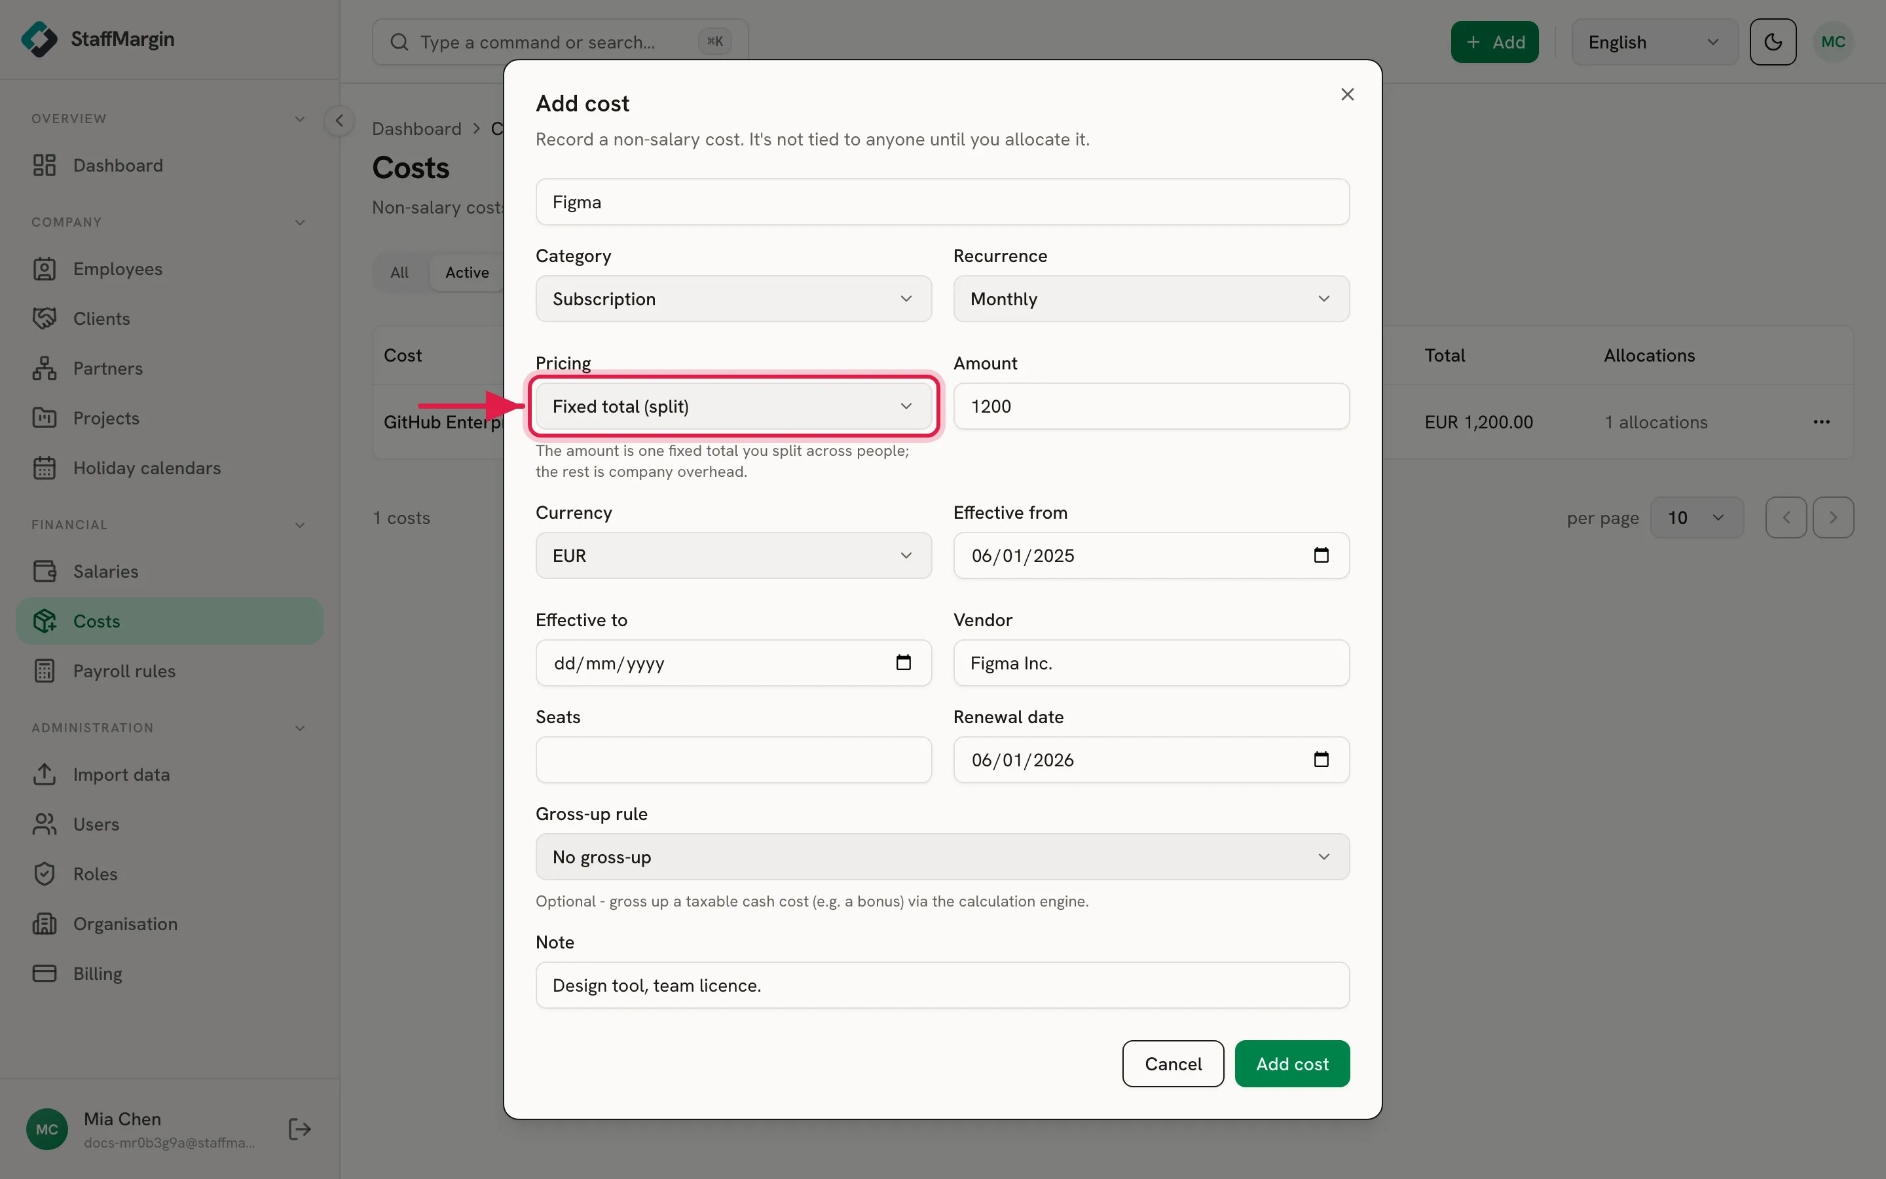Cancel the Add cost dialog

click(1173, 1064)
